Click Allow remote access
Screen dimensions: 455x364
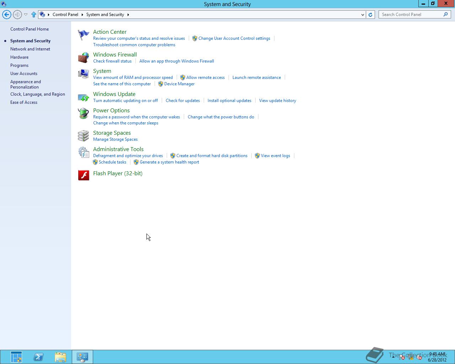coord(205,77)
